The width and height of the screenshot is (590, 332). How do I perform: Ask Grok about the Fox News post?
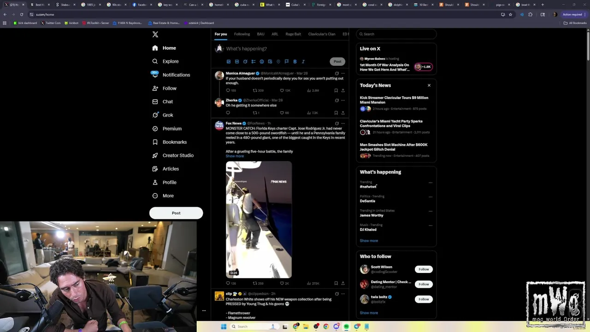(x=337, y=123)
